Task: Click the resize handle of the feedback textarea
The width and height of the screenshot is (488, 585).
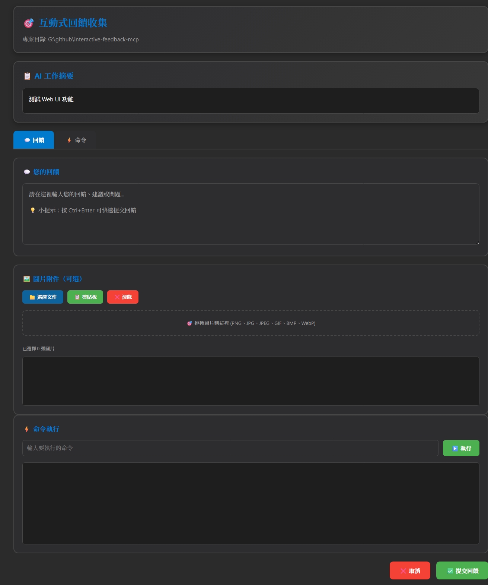Action: click(x=477, y=243)
